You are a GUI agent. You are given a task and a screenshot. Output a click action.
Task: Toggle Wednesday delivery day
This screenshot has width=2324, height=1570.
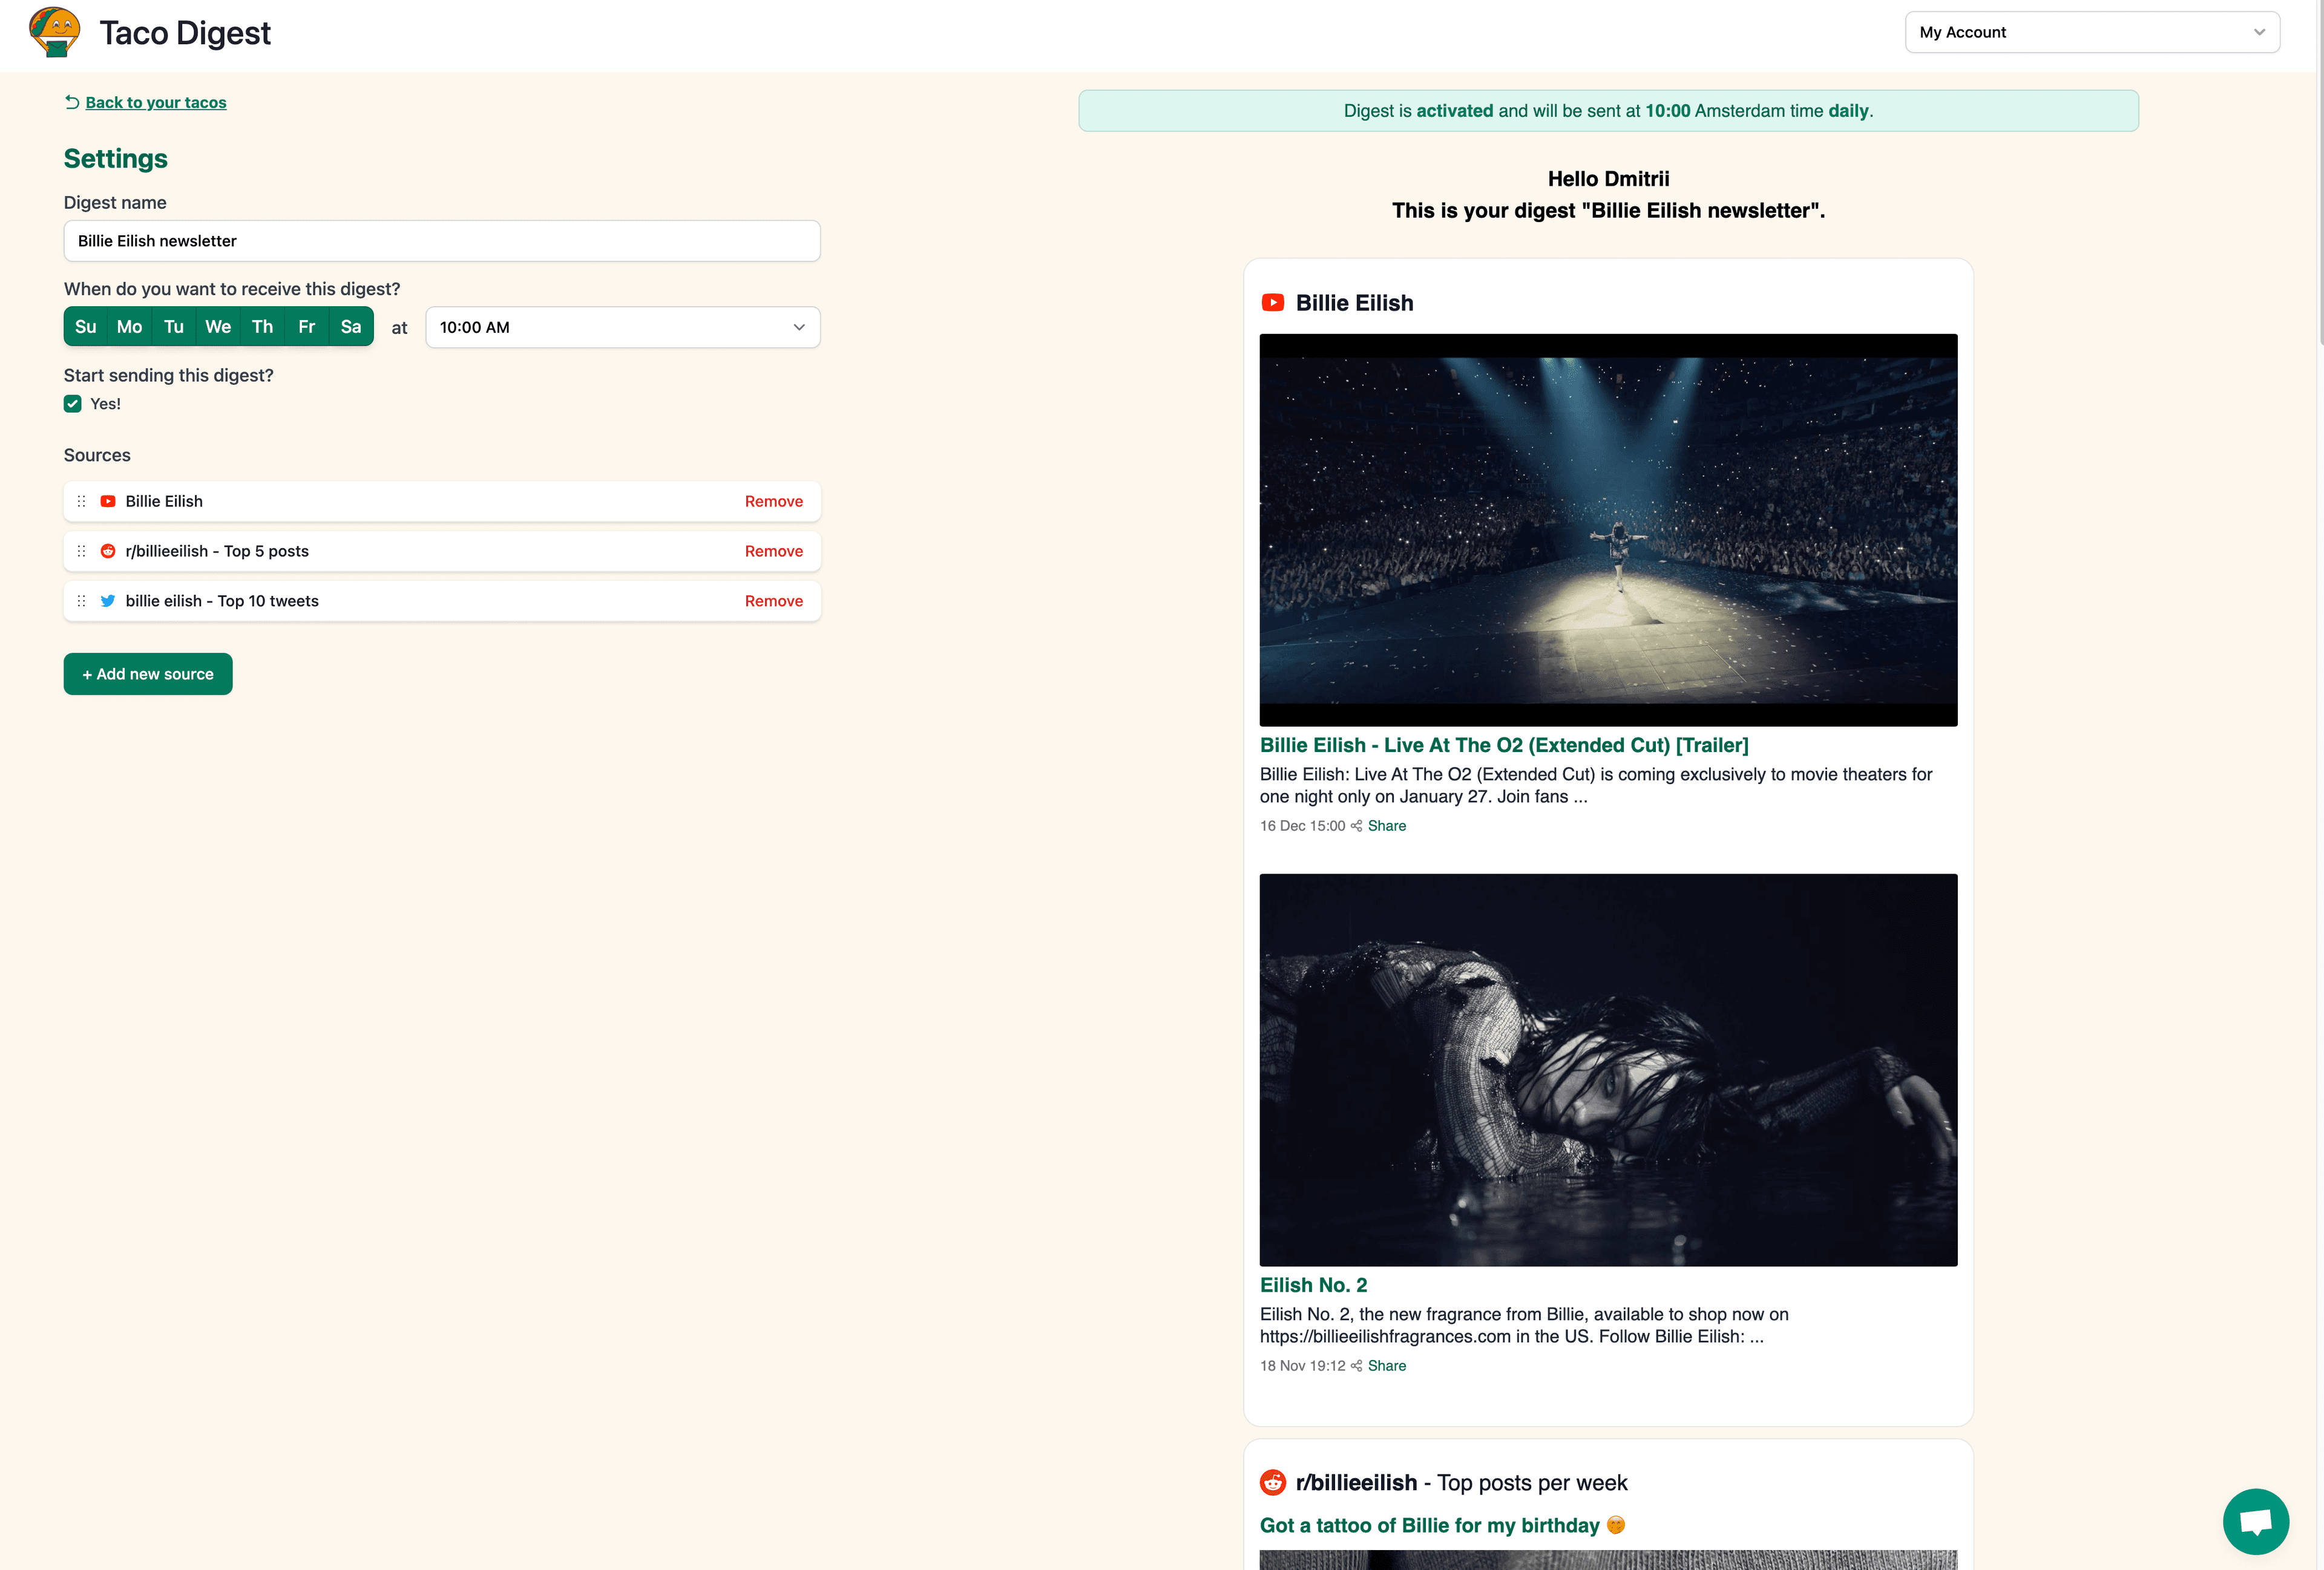tap(218, 327)
